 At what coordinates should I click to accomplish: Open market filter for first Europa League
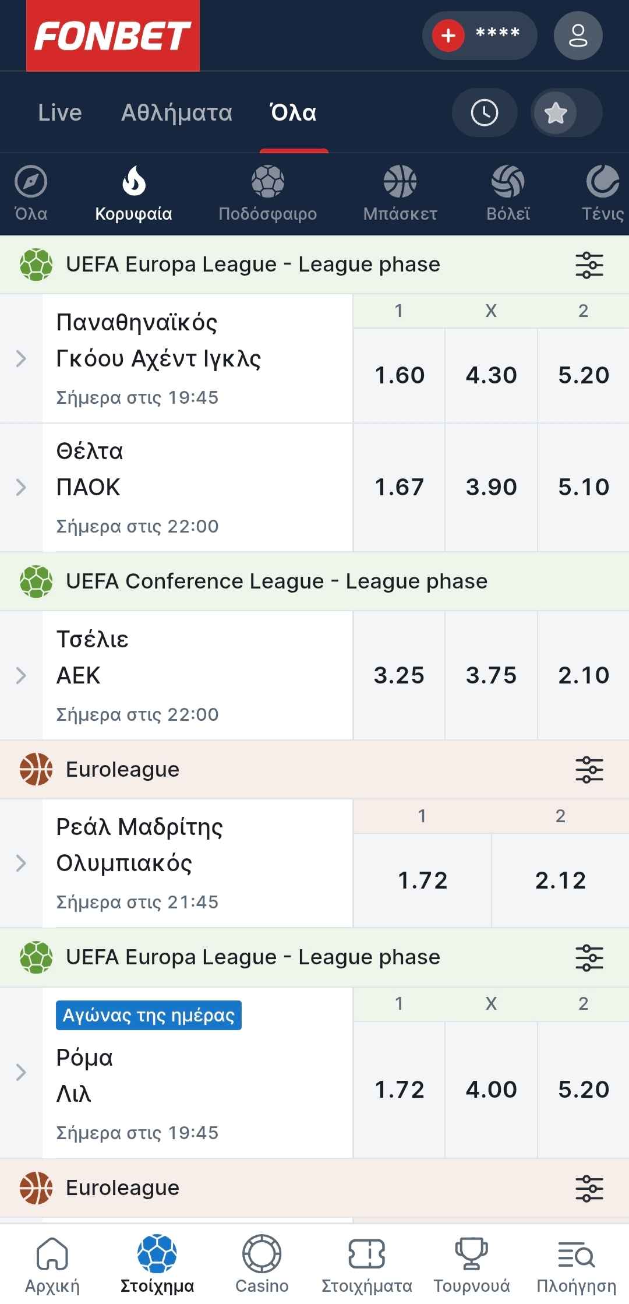(589, 265)
